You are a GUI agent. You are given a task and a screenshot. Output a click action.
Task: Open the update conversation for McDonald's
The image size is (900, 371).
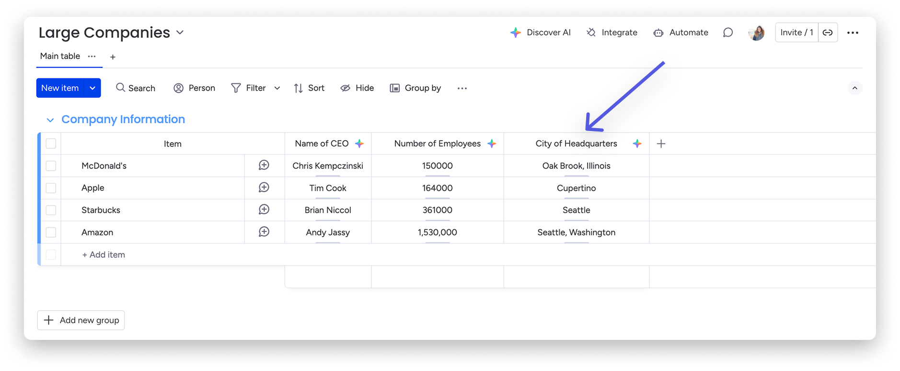pyautogui.click(x=264, y=165)
